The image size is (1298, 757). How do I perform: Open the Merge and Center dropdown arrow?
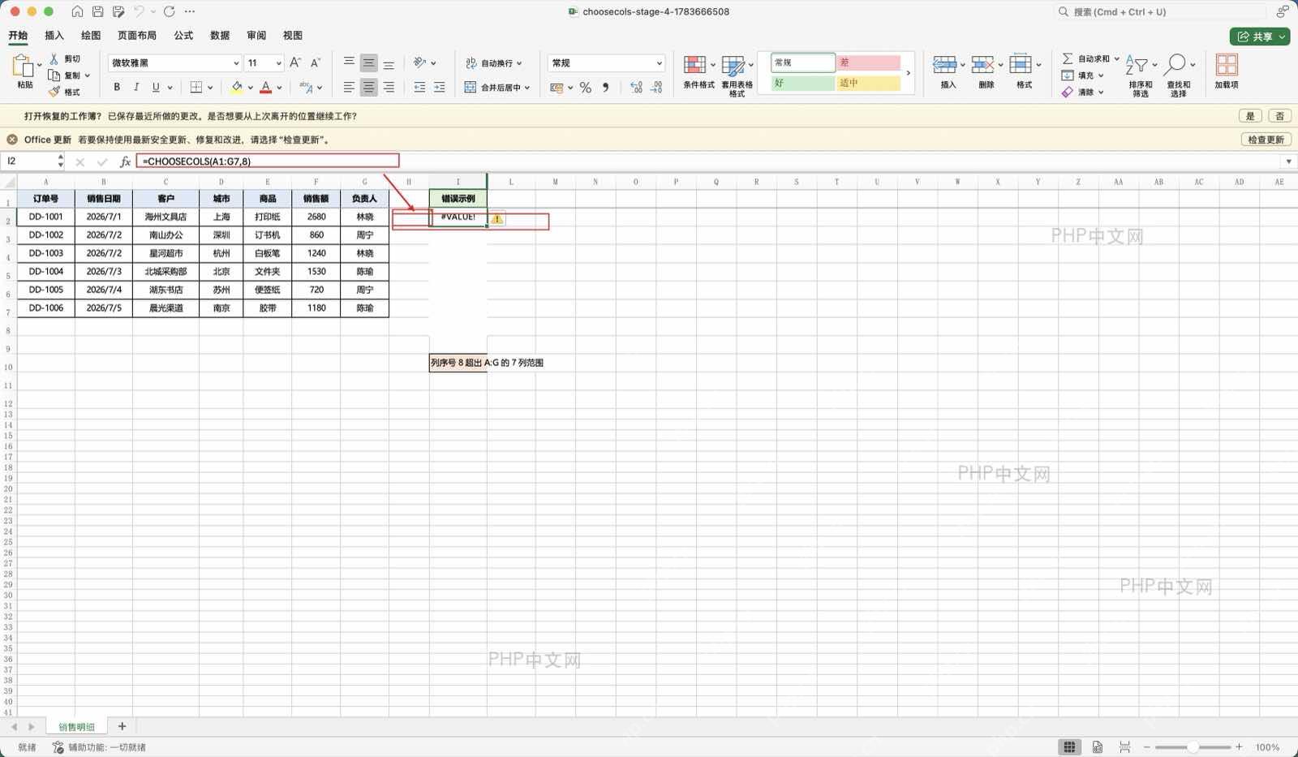527,88
